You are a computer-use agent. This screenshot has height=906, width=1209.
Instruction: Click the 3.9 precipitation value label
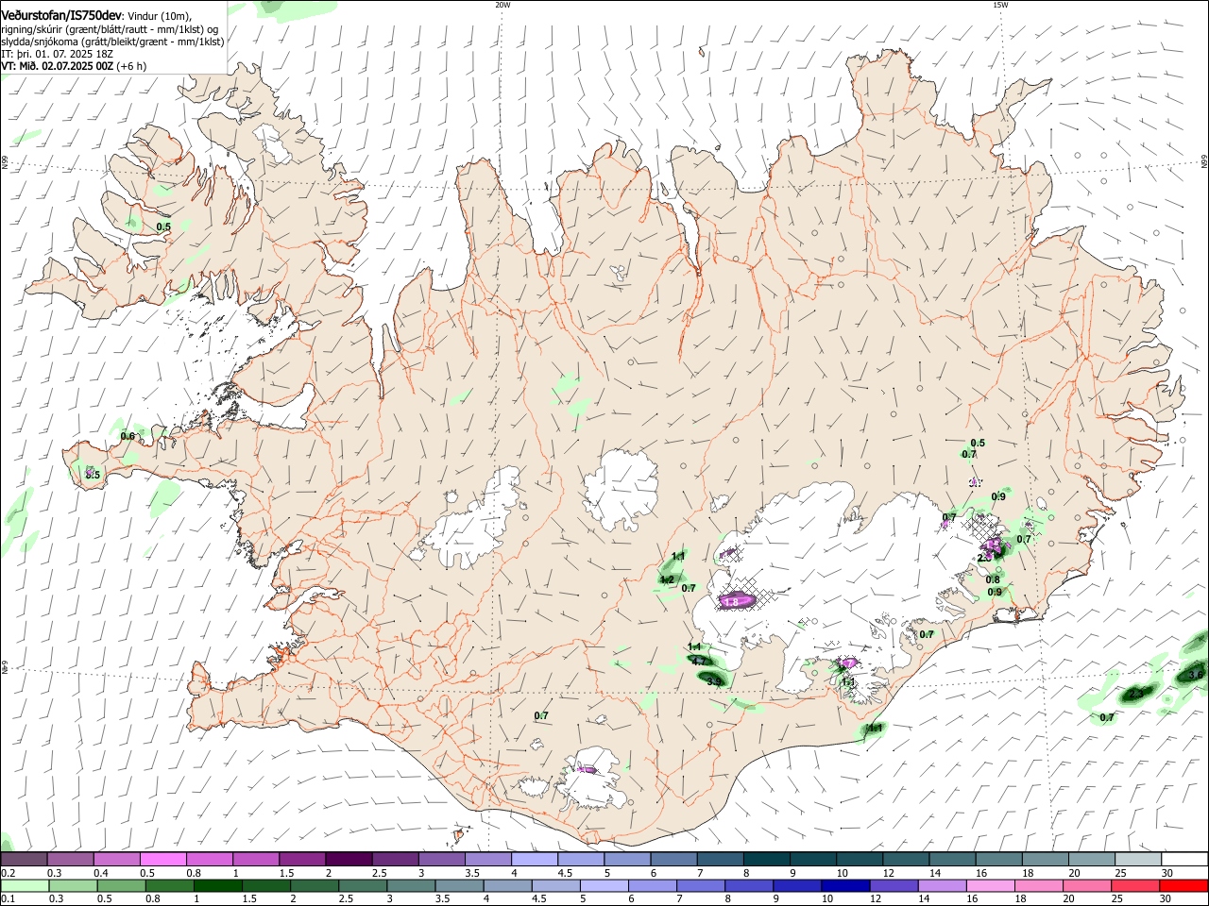[x=714, y=681]
